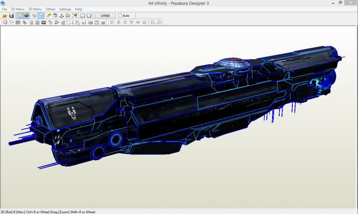Click the align top icon
This screenshot has height=214, width=358.
pos(131,22)
